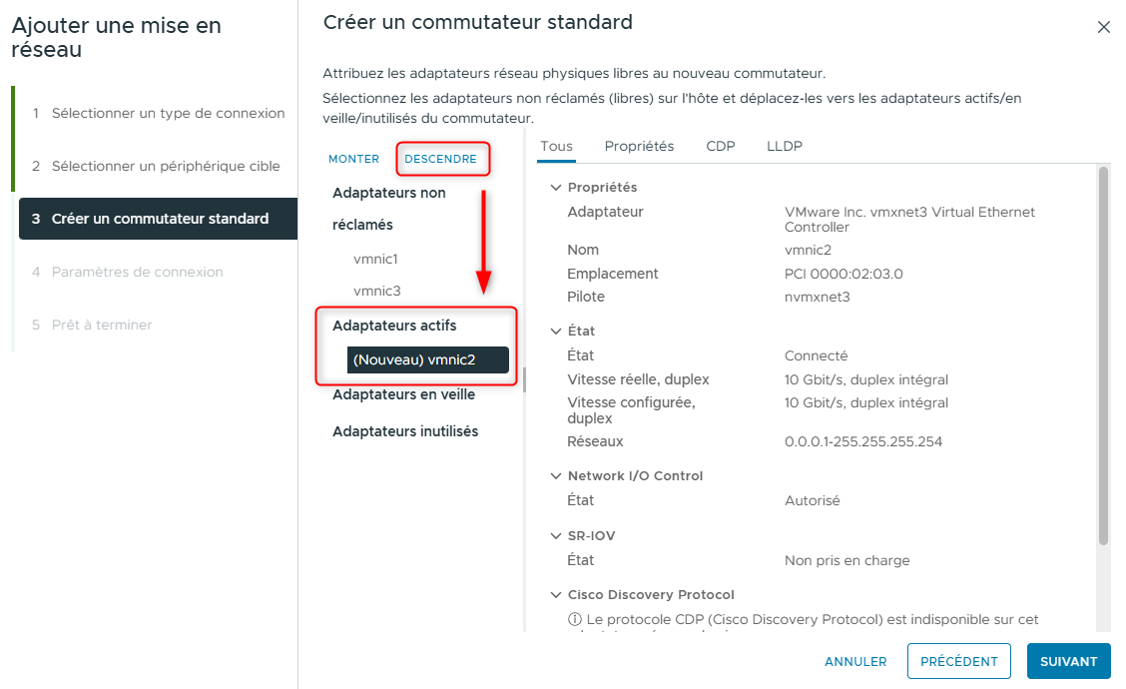Go back with the PRÉCÉDENT button
This screenshot has width=1126, height=689.
(x=958, y=661)
